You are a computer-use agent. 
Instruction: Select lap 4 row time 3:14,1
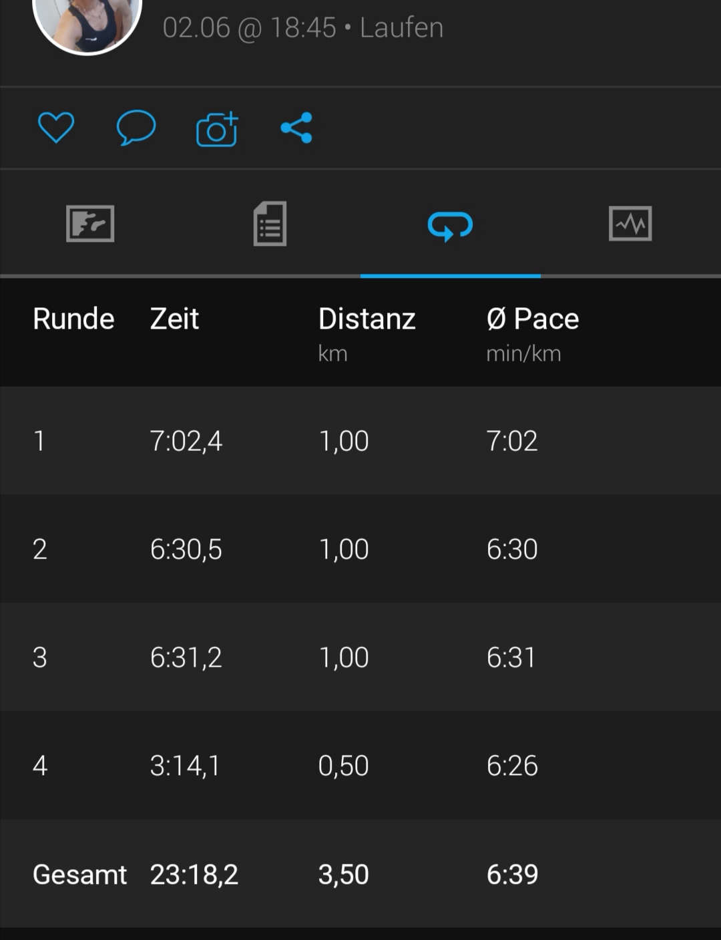185,766
